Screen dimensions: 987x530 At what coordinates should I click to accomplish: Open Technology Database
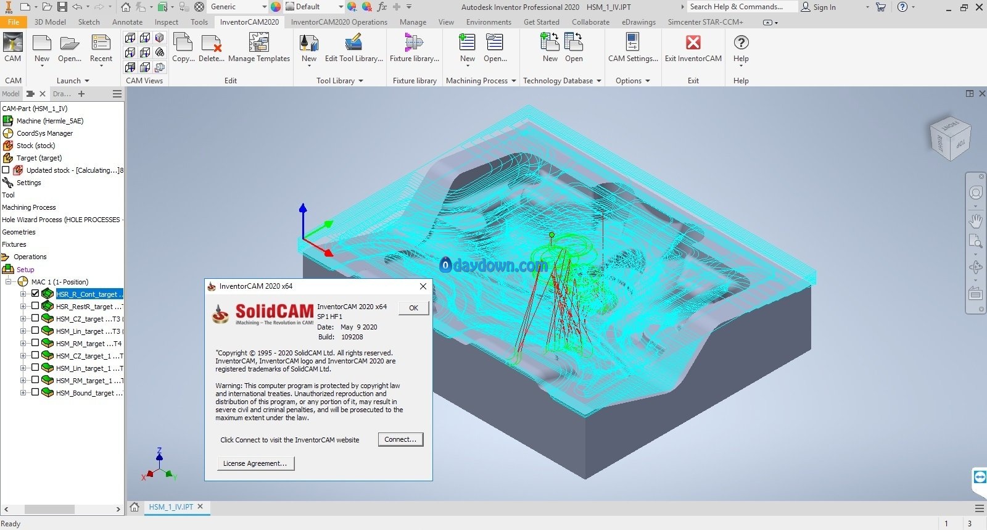pos(574,48)
